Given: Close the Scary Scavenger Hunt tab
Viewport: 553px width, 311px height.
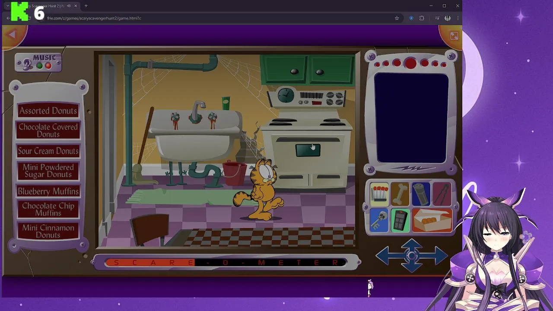Looking at the screenshot, I should (x=76, y=6).
